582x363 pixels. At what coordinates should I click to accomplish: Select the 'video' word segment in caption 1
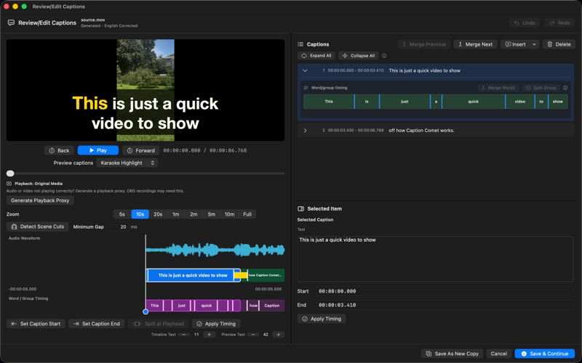click(520, 102)
